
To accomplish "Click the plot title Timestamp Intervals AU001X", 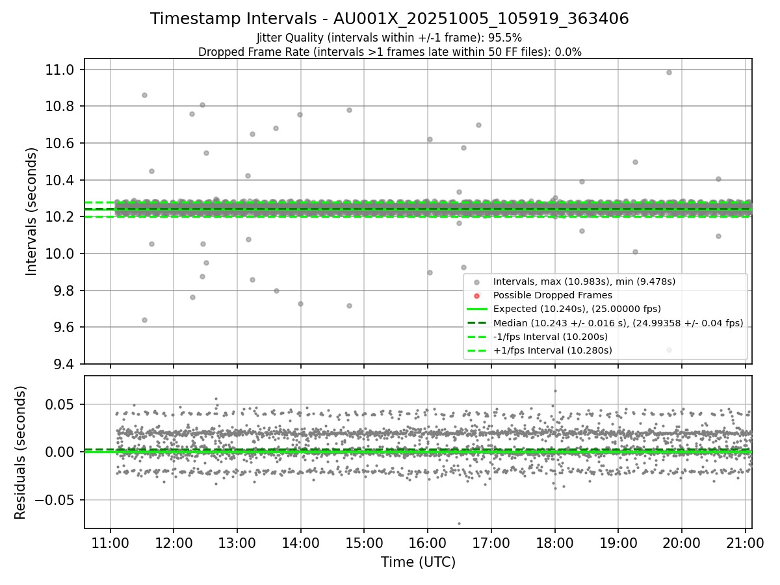I will (389, 19).
